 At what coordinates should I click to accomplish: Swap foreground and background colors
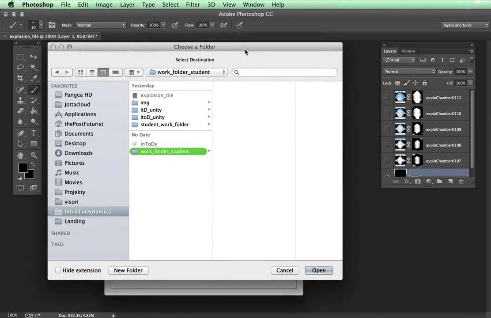(x=33, y=164)
